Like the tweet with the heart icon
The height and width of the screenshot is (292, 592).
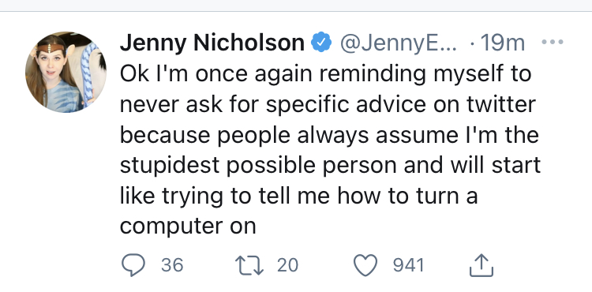pyautogui.click(x=365, y=265)
